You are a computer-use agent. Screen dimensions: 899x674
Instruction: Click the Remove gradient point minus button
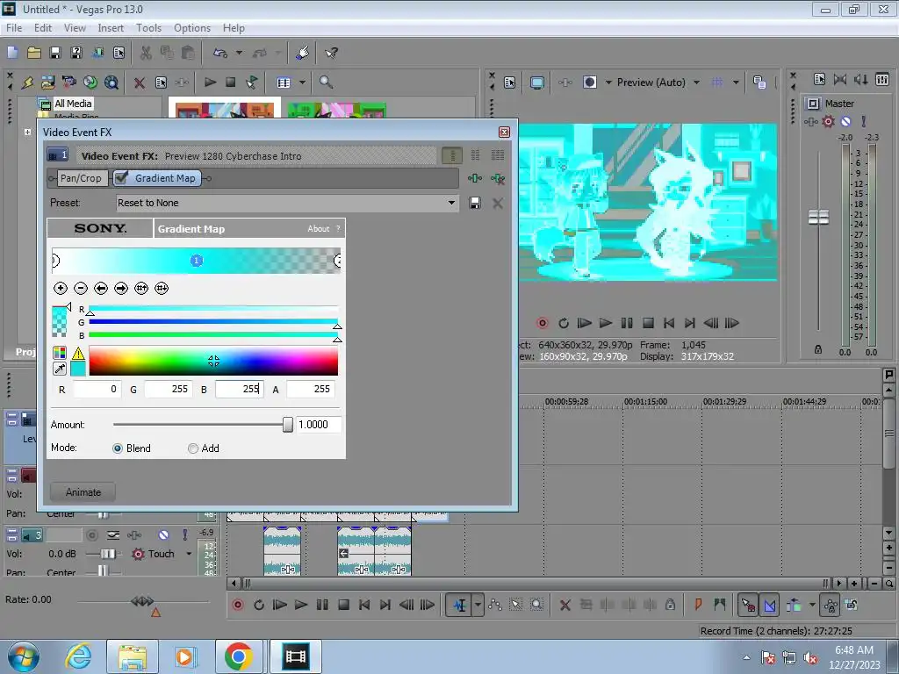tap(81, 288)
